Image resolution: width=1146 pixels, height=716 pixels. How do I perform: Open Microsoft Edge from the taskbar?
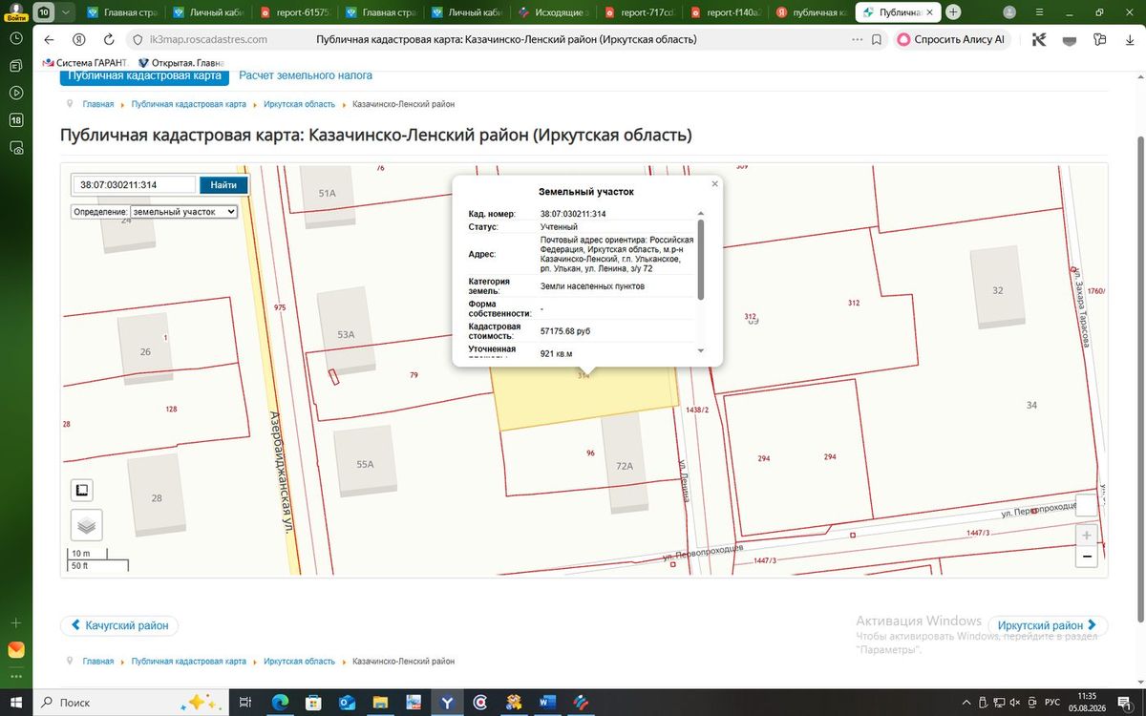click(x=280, y=702)
